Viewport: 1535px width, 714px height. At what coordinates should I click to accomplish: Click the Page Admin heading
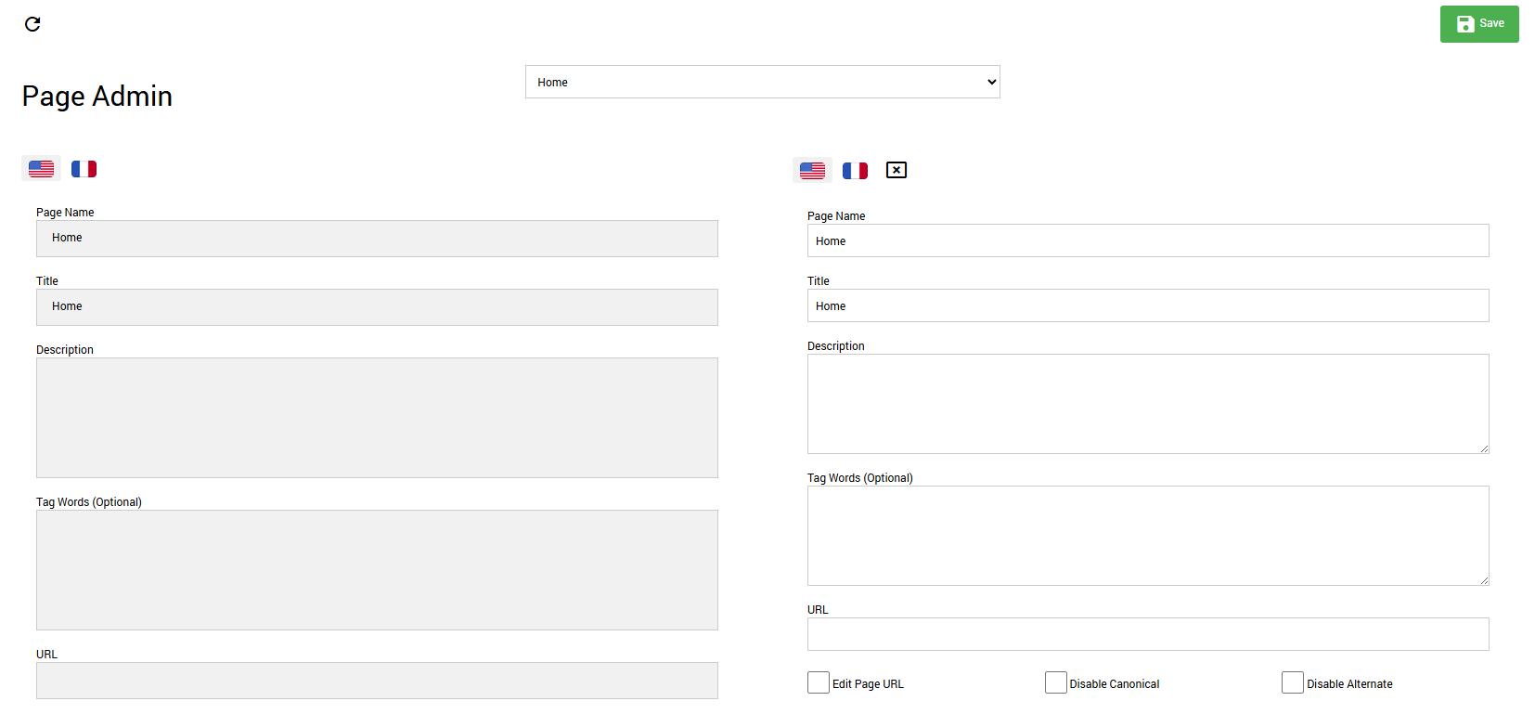pos(97,97)
